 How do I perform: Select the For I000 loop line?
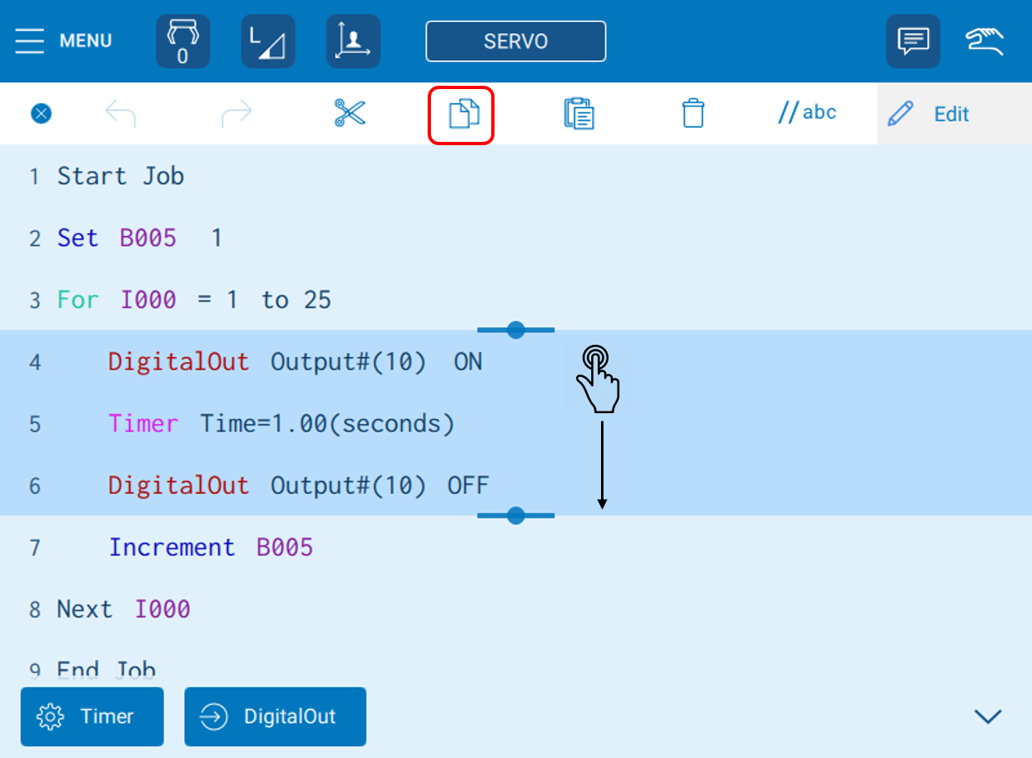[516, 299]
